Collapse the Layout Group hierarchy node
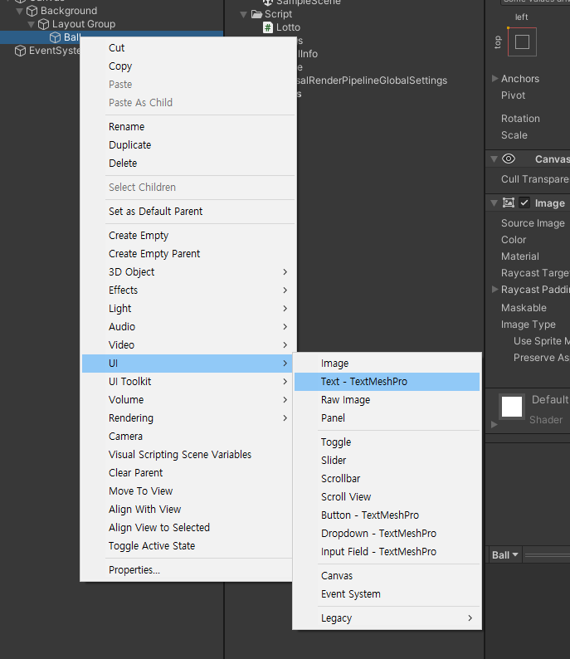 coord(31,25)
